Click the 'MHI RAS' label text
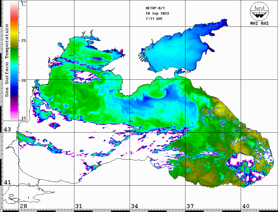 [259, 23]
